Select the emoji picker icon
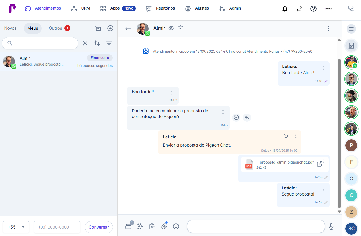The width and height of the screenshot is (361, 236). pos(176,226)
